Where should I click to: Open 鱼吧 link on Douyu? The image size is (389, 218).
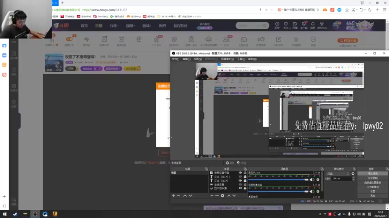click(x=162, y=26)
